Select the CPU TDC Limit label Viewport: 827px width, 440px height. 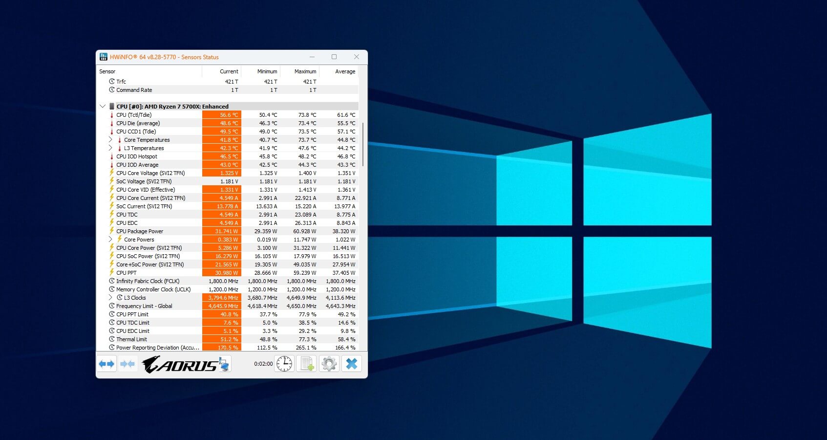[x=133, y=323]
